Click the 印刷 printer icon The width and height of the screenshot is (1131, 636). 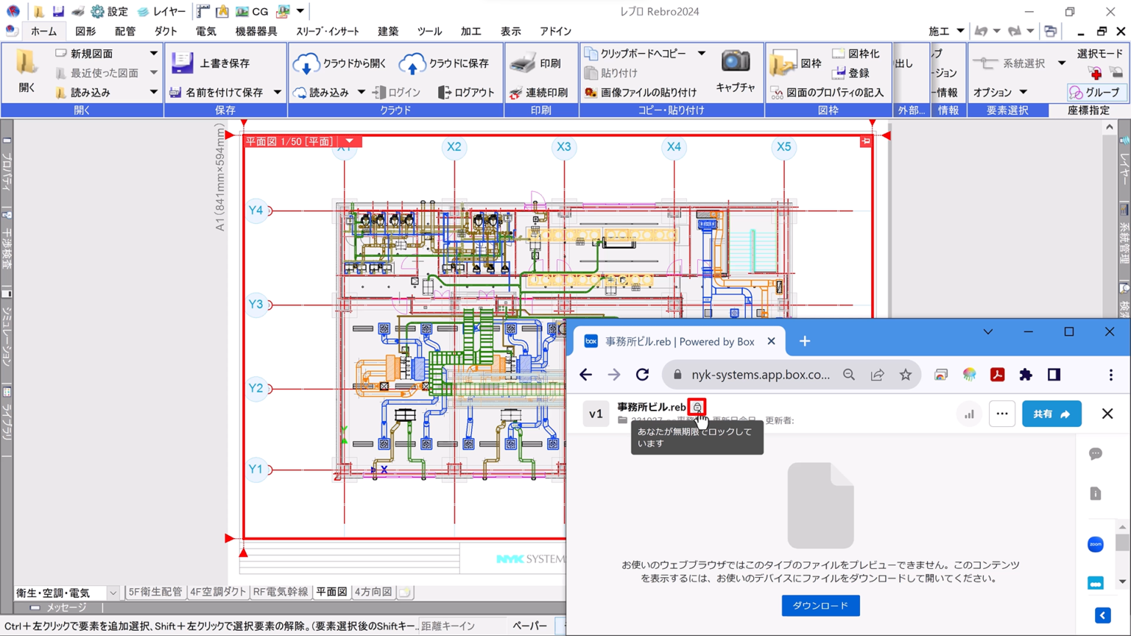coord(523,63)
